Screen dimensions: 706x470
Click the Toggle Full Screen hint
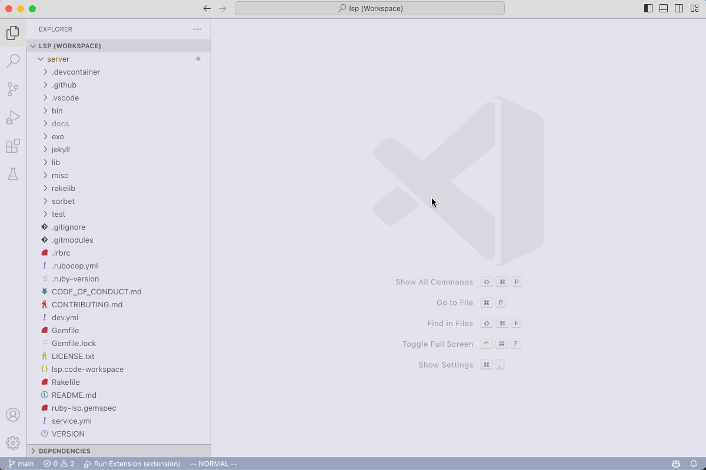(438, 344)
